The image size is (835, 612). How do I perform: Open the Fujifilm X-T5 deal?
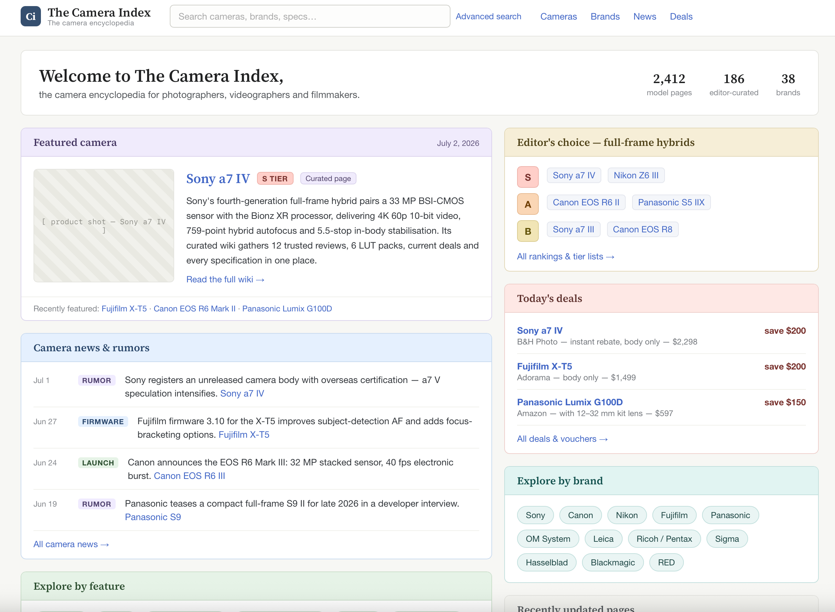[x=544, y=366]
